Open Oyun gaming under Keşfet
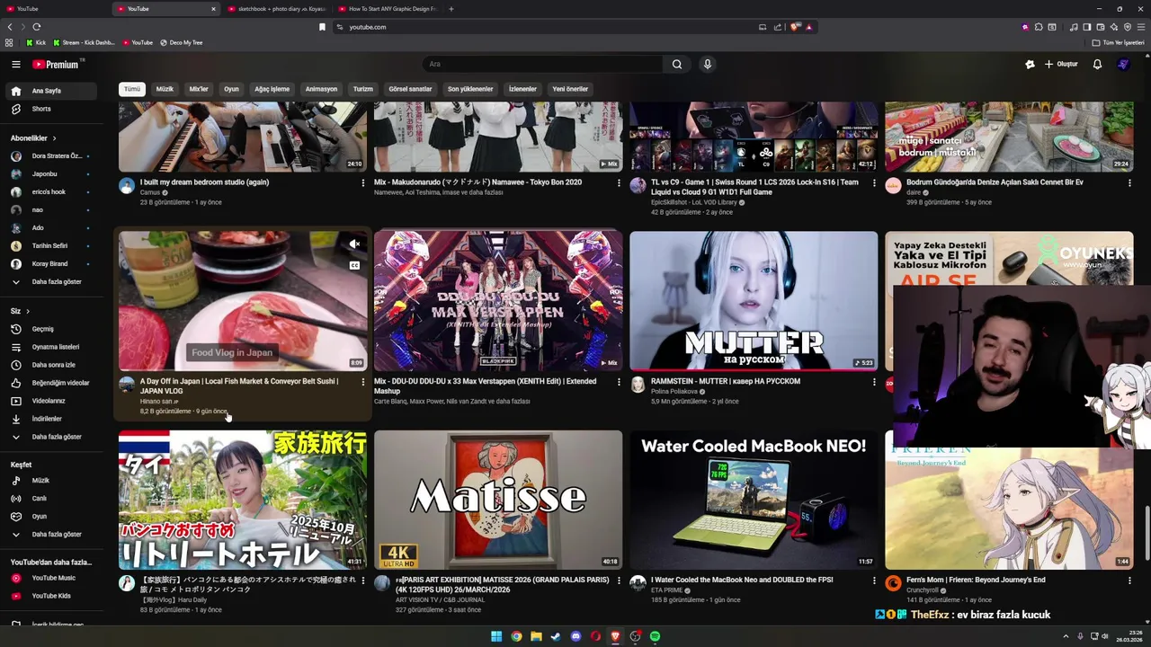 coord(52,517)
